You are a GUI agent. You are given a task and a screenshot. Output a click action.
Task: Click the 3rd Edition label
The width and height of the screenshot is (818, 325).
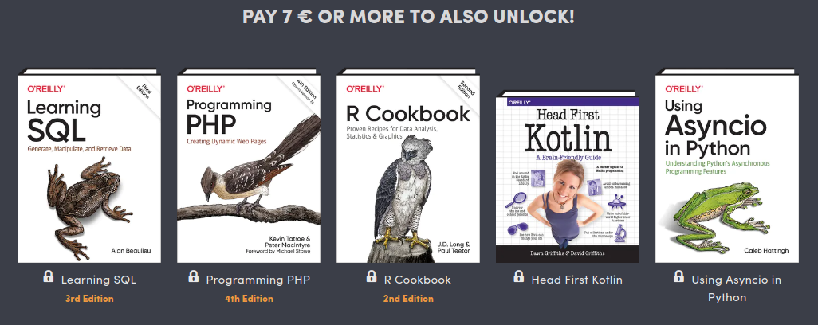pyautogui.click(x=89, y=299)
